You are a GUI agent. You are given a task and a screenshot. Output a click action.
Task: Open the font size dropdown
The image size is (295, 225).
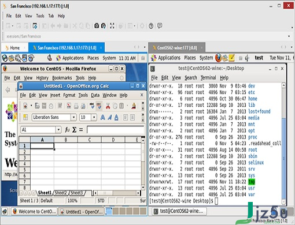(94, 117)
